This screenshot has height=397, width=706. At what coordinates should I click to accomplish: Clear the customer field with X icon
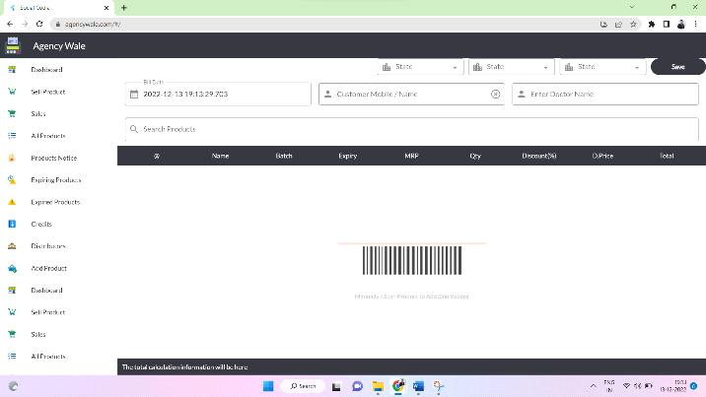[495, 94]
